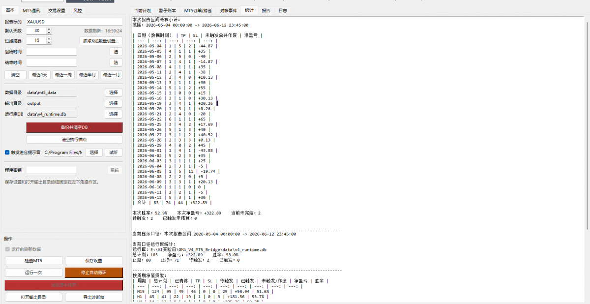Click the sound file path field C:/Program Files
The width and height of the screenshot is (590, 304).
63,152
